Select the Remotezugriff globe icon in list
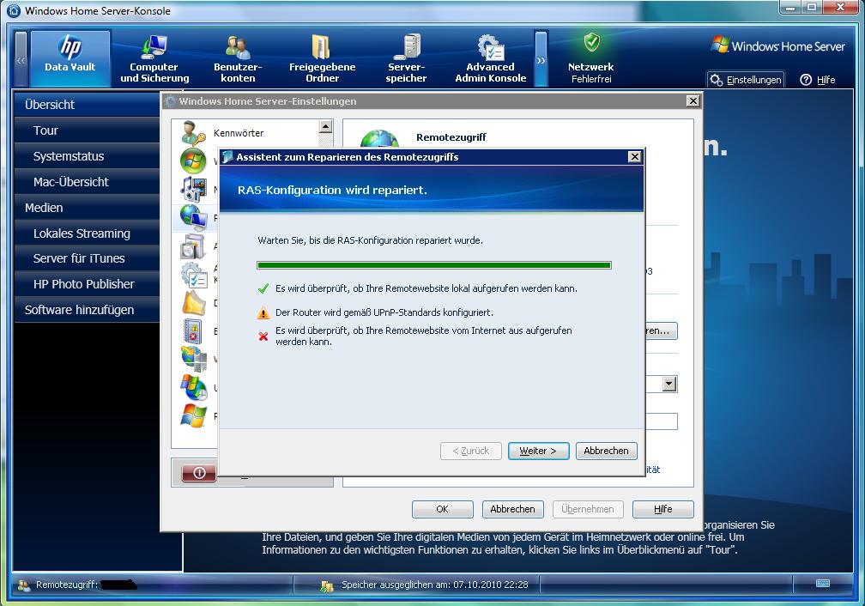Image resolution: width=865 pixels, height=606 pixels. pos(193,217)
